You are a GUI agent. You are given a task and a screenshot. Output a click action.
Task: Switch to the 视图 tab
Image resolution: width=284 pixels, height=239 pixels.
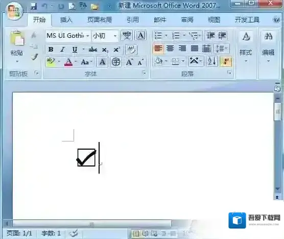click(214, 19)
